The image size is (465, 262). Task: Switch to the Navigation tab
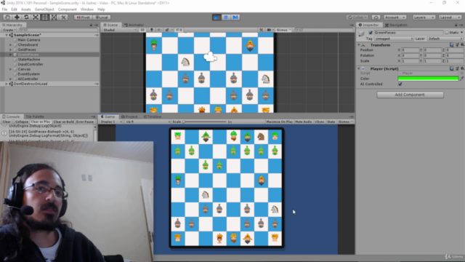tap(396, 25)
